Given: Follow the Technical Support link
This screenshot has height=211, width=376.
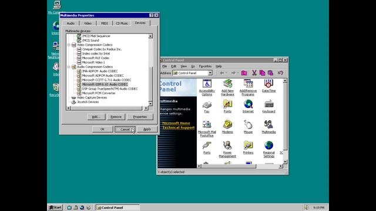Looking at the screenshot, I should (179, 128).
